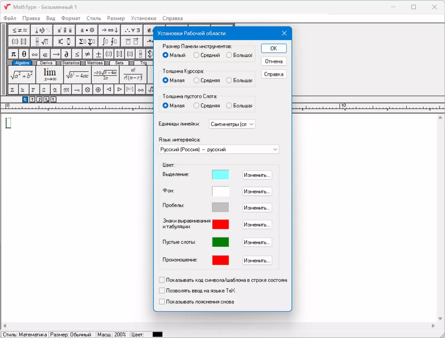Click the gray Пробелы color swatch
The image size is (445, 338).
tap(220, 207)
